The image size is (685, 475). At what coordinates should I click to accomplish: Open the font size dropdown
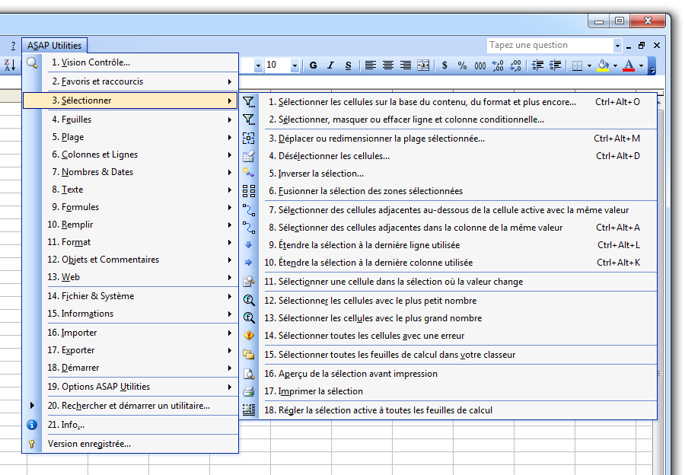(295, 65)
